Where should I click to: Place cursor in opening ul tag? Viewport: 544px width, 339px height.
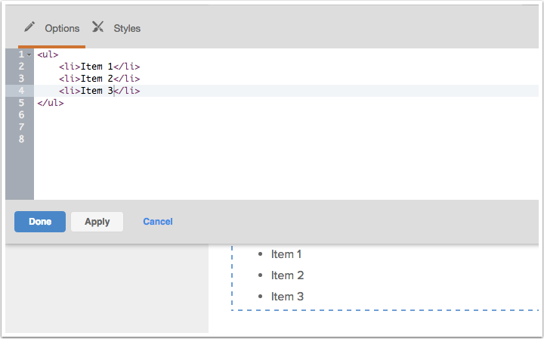(x=47, y=54)
